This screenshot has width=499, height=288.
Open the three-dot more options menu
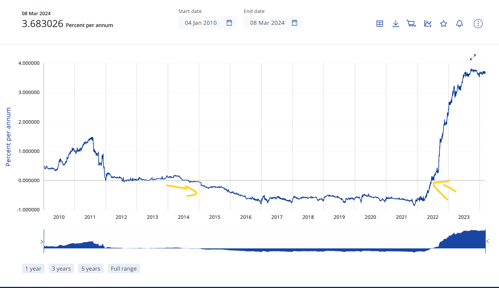(478, 24)
